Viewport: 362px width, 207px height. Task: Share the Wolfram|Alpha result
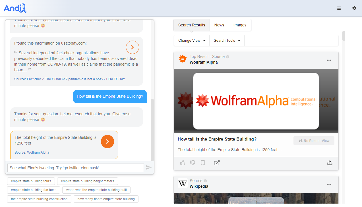point(330,163)
